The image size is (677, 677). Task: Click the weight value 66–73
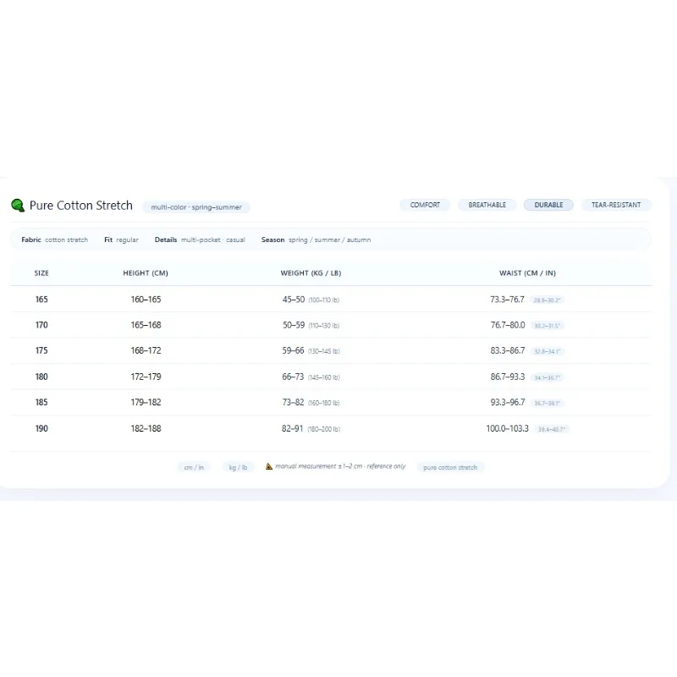293,377
